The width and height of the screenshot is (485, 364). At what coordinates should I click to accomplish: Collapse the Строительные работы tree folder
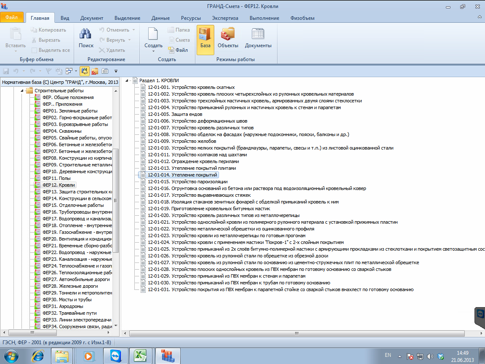(22, 91)
